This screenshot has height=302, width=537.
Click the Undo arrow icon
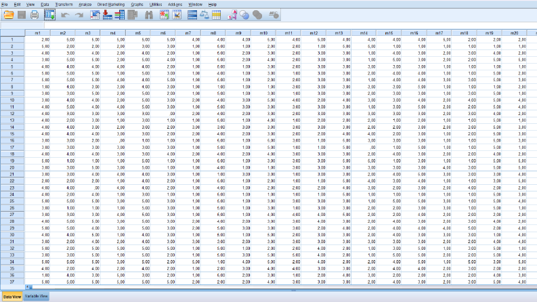tap(65, 15)
